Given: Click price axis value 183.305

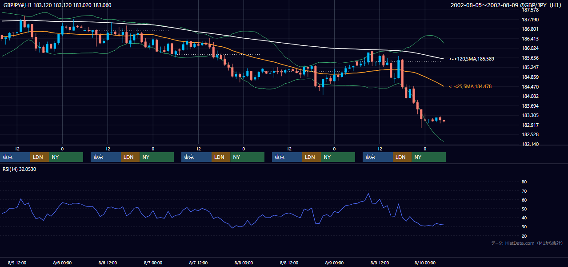Looking at the screenshot, I should (530, 115).
